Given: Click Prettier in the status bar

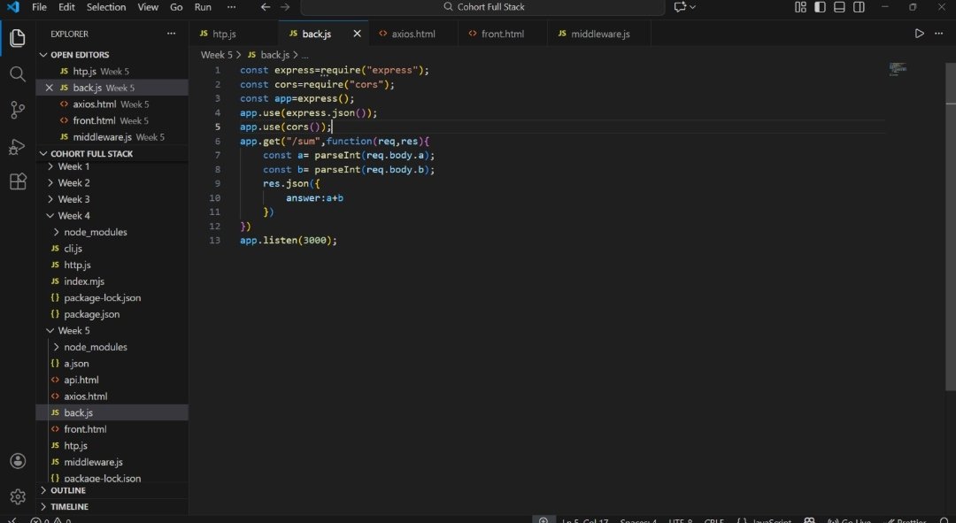Looking at the screenshot, I should [x=906, y=520].
